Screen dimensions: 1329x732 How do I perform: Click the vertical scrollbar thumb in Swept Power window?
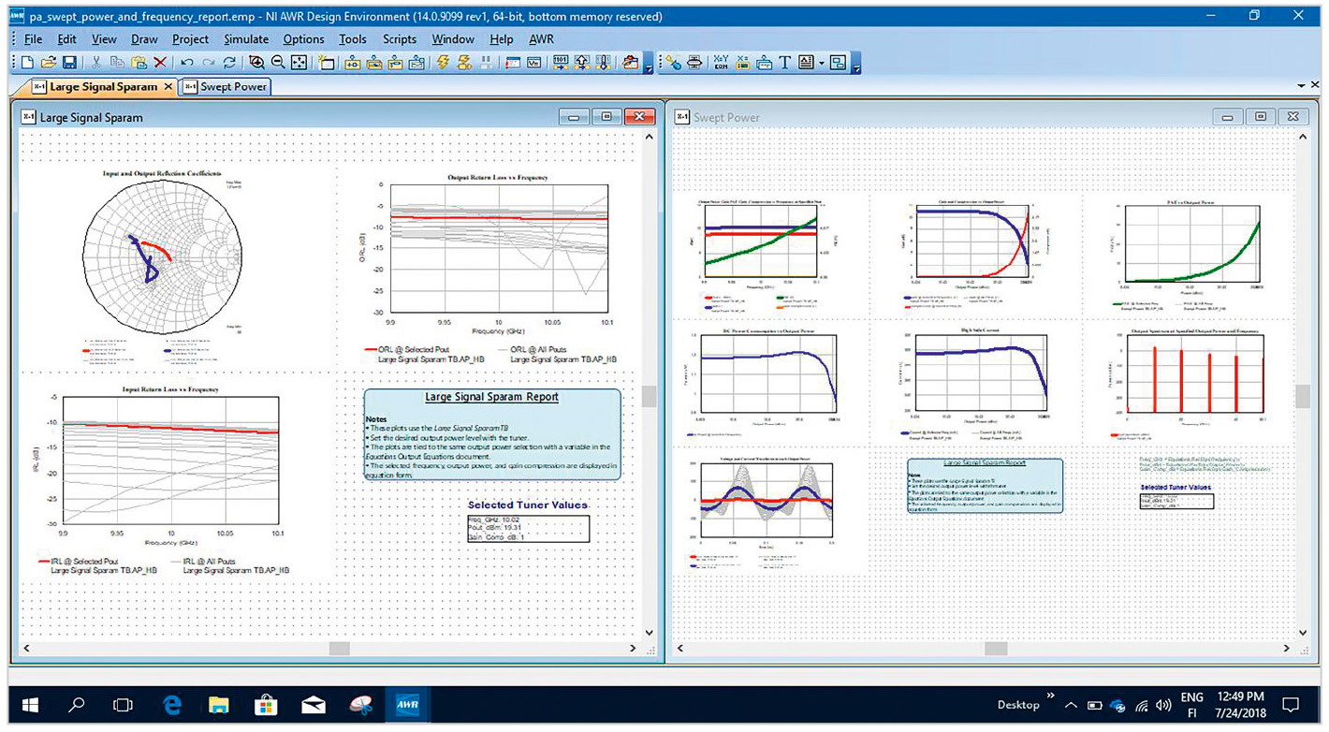click(1302, 395)
